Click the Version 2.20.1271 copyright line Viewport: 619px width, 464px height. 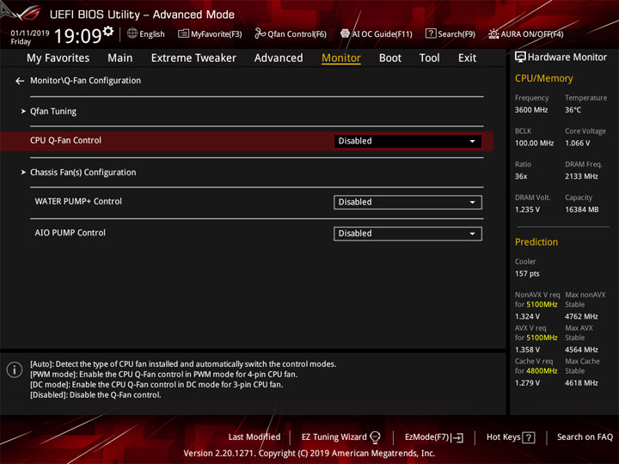309,454
